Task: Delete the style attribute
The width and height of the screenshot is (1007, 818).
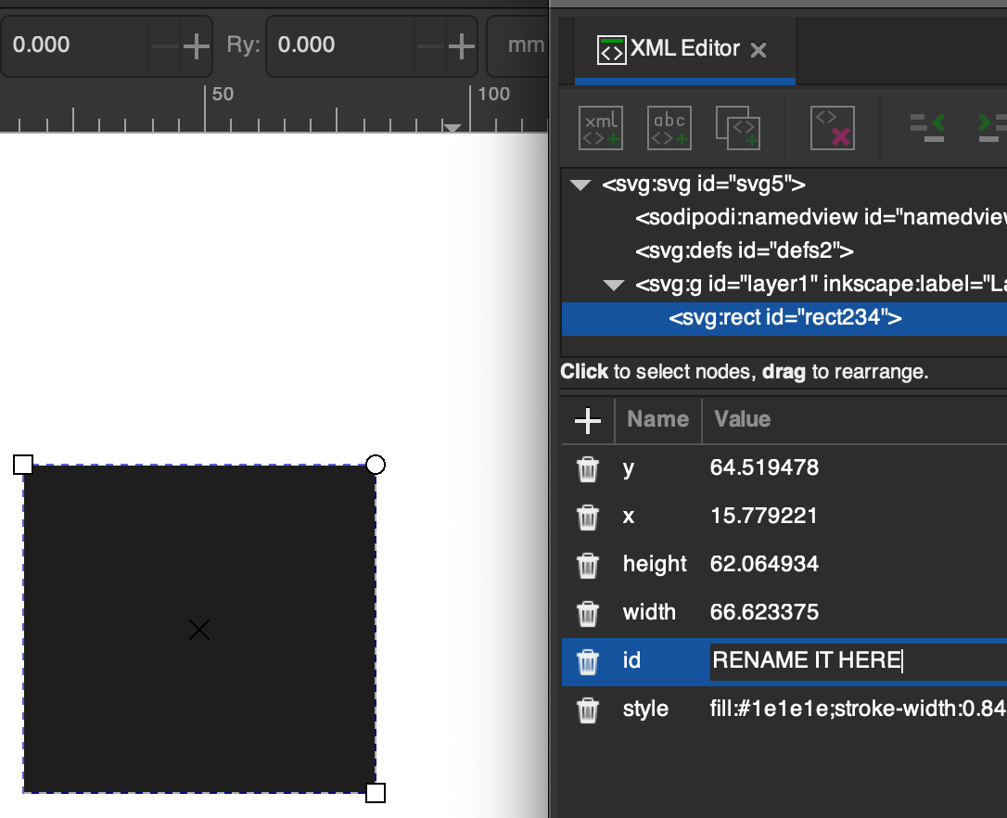Action: point(587,709)
